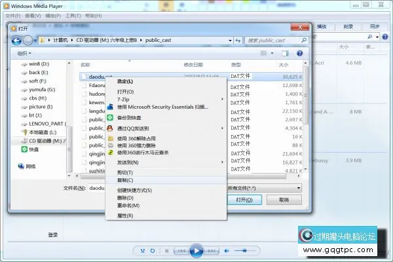Click the Back arrow in Open dialog

pyautogui.click(x=16, y=41)
